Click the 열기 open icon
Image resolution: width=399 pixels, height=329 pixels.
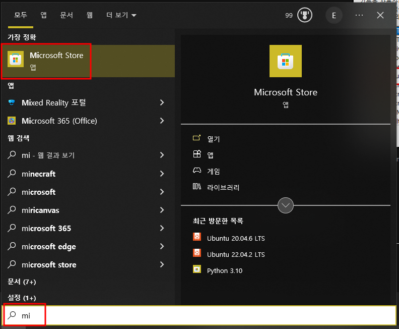point(196,138)
